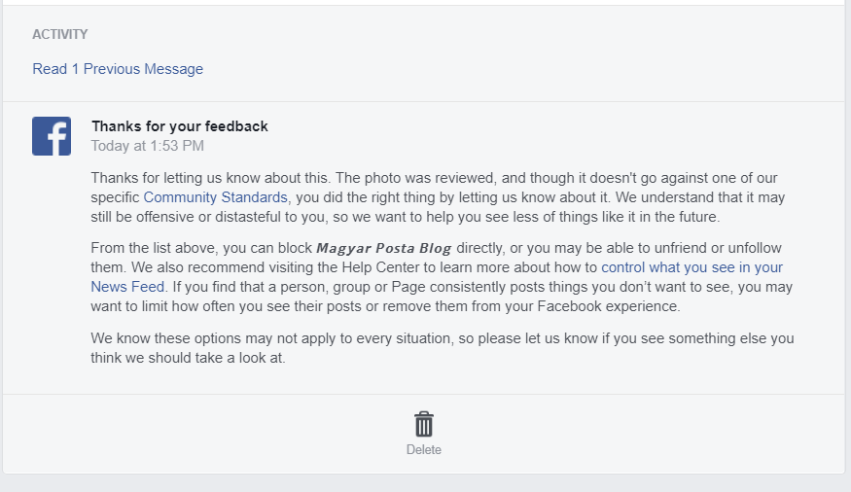The height and width of the screenshot is (492, 851).
Task: Click the words 'Facebook experience' in the message
Action: click(608, 306)
